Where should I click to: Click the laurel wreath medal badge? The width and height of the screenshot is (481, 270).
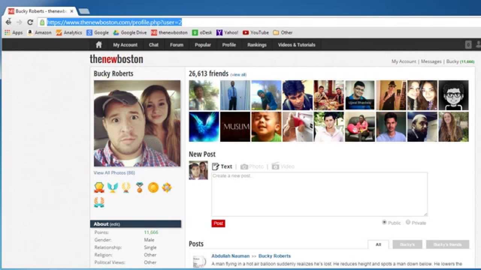click(x=126, y=187)
